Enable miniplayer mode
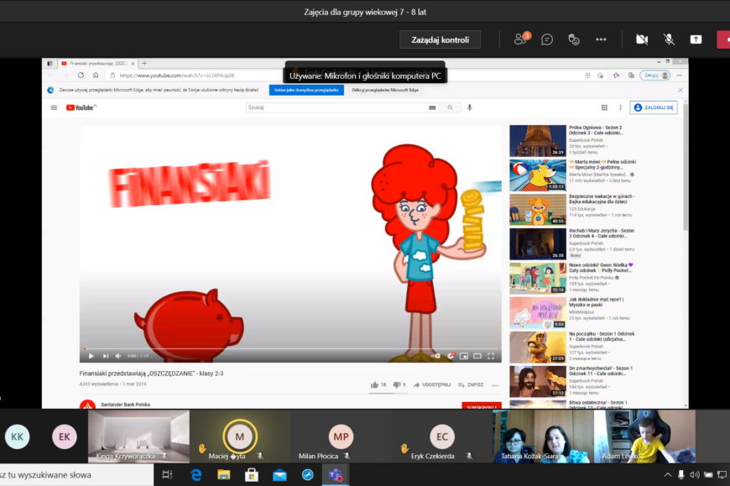The height and width of the screenshot is (486, 730). (x=464, y=356)
